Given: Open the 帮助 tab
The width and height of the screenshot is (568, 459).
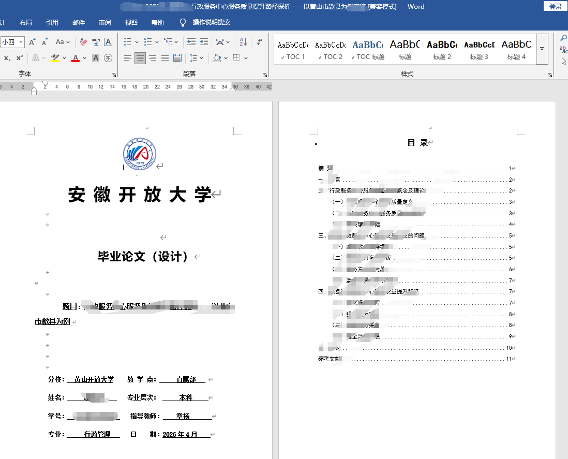Looking at the screenshot, I should 158,22.
